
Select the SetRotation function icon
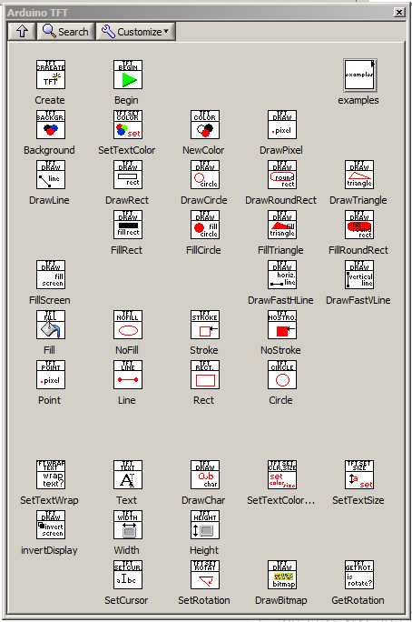click(x=205, y=575)
